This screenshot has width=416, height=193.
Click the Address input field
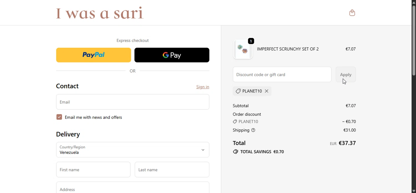coord(133,187)
